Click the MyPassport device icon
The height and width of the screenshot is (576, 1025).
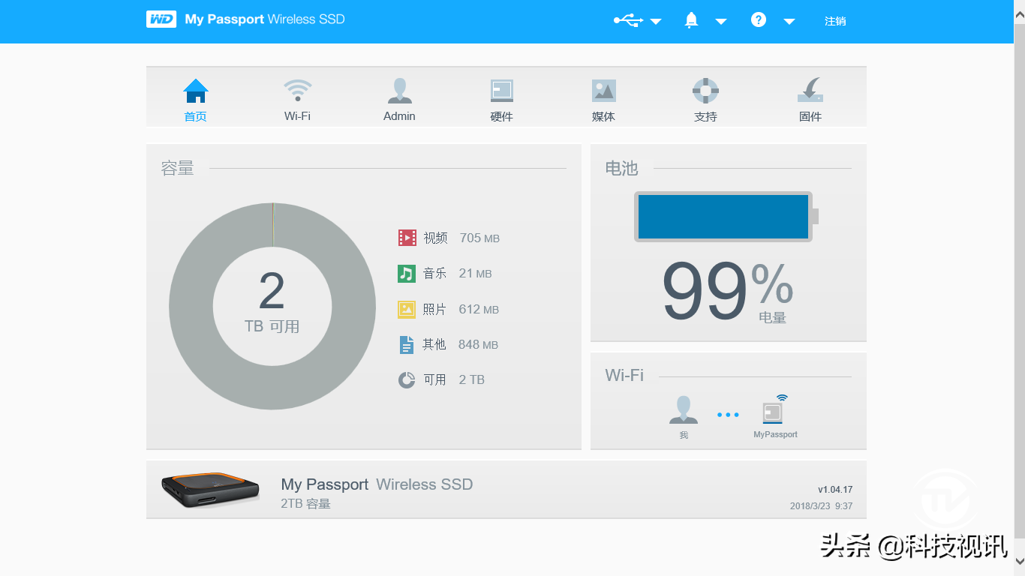pyautogui.click(x=774, y=409)
